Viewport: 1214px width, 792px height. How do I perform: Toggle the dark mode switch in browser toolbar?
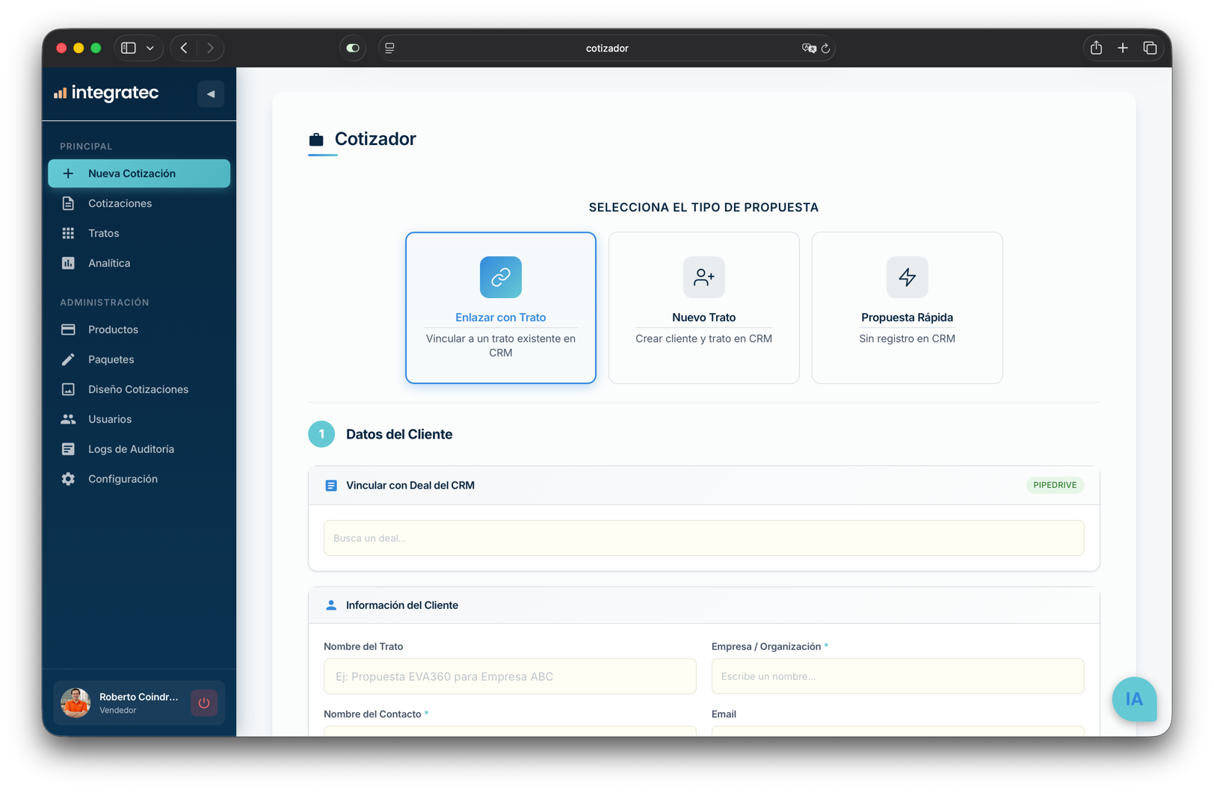[352, 48]
